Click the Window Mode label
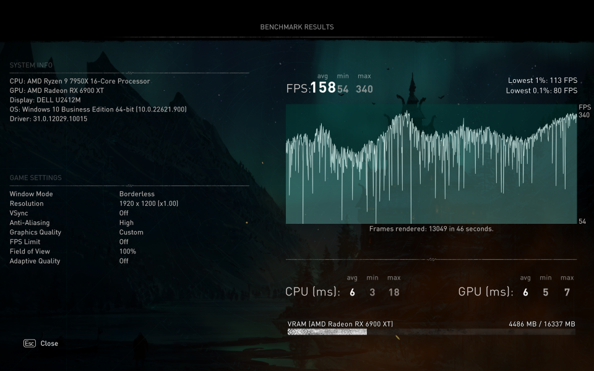 (x=31, y=194)
